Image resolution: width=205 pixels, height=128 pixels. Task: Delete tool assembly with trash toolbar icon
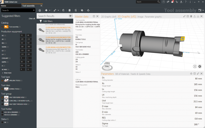coord(70,10)
